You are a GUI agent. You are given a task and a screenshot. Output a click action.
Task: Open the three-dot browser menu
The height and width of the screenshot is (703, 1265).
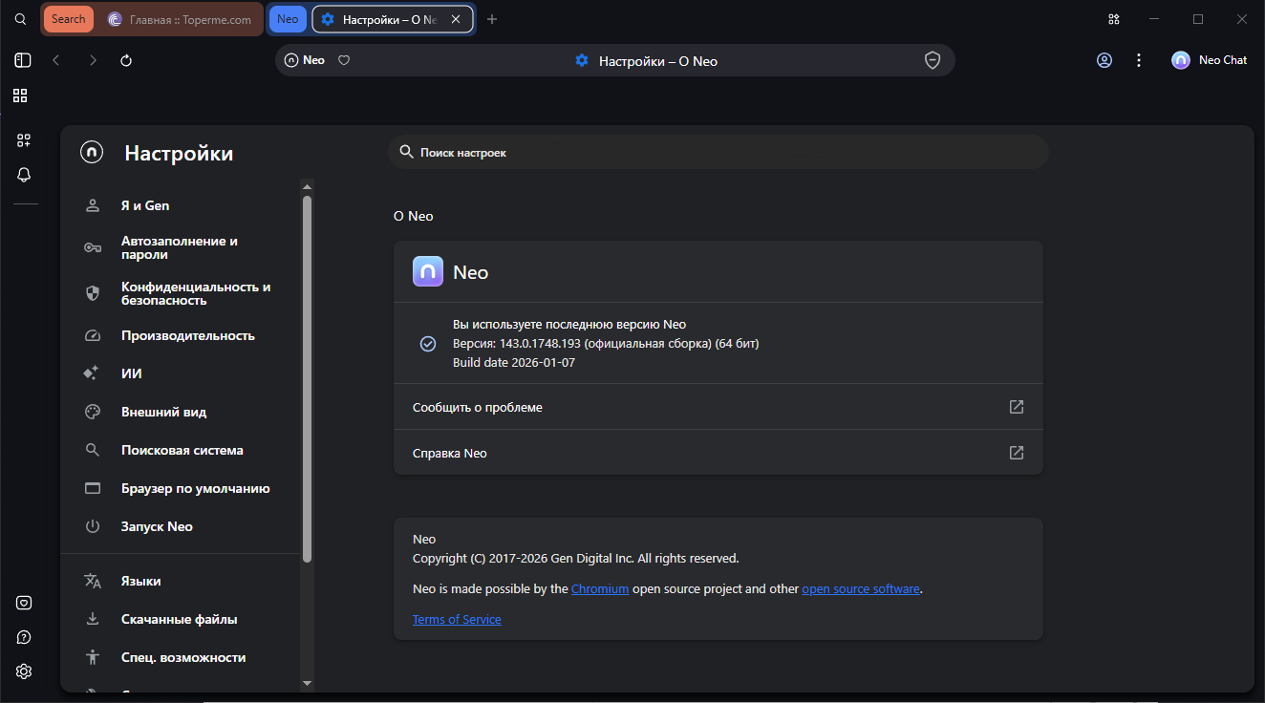click(1139, 60)
